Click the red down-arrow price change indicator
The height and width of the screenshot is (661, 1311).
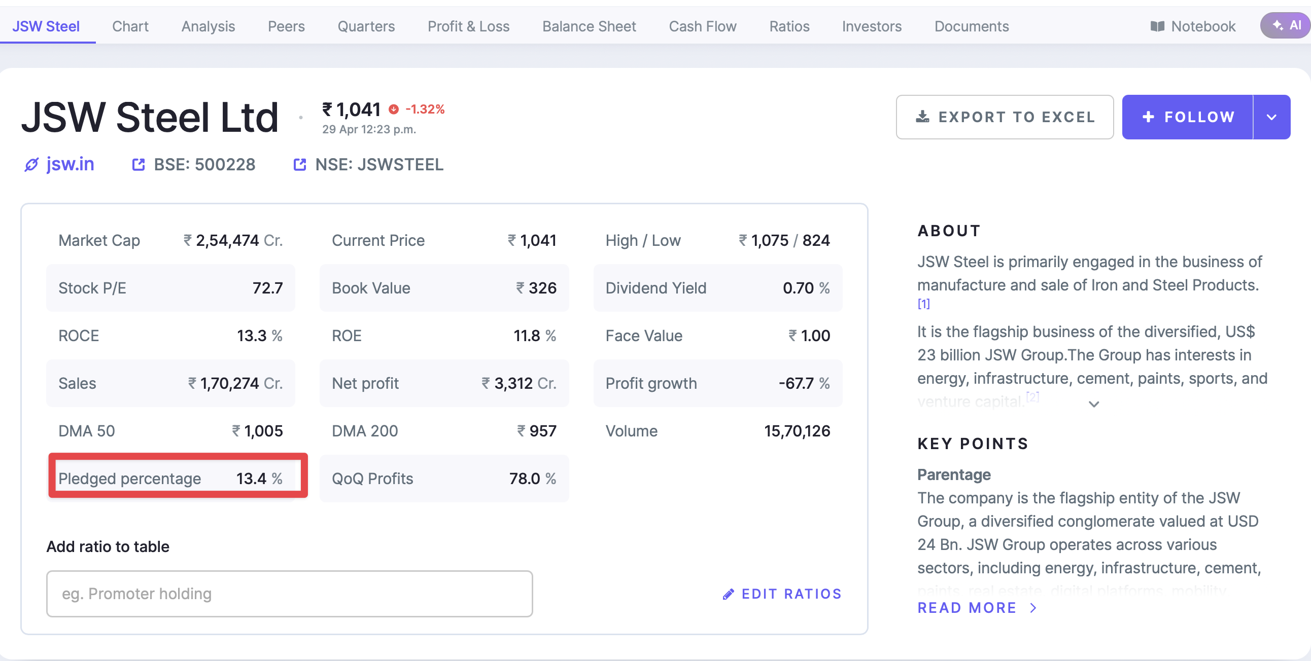pos(393,109)
